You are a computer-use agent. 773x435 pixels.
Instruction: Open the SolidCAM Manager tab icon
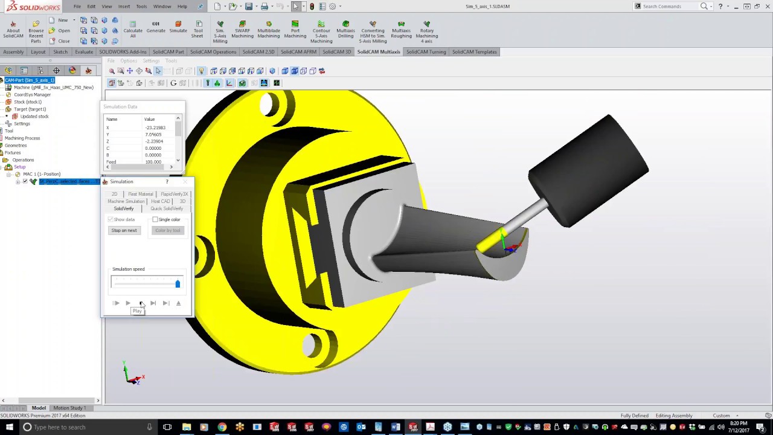(x=88, y=70)
